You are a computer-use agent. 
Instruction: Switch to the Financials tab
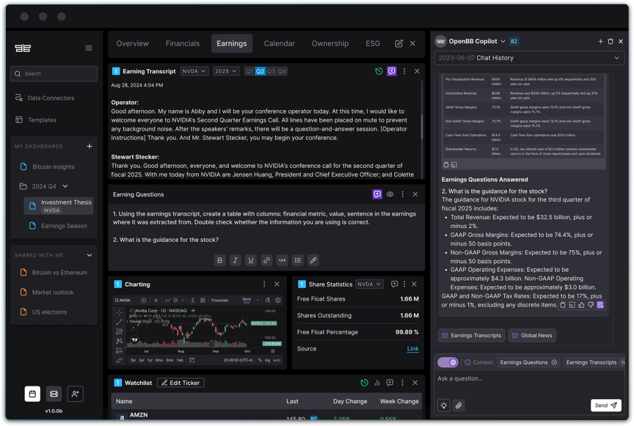(x=183, y=43)
